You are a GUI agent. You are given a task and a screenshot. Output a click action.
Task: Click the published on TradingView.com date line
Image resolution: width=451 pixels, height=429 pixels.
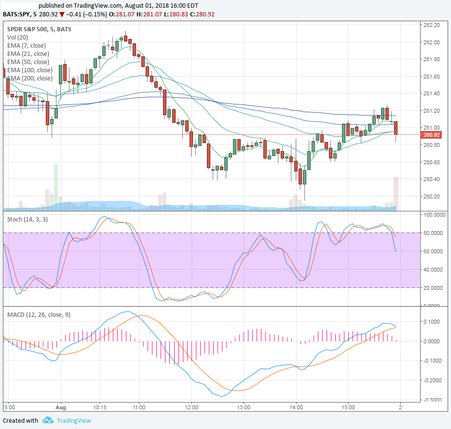click(x=118, y=5)
